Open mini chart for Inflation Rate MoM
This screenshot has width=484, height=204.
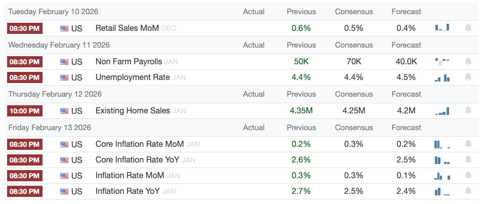point(442,176)
